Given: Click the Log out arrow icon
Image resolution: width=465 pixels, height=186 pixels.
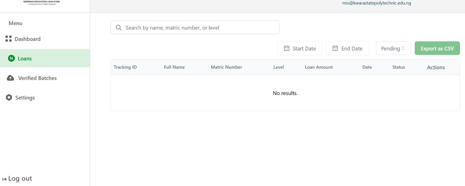Looking at the screenshot, I should click(5, 179).
